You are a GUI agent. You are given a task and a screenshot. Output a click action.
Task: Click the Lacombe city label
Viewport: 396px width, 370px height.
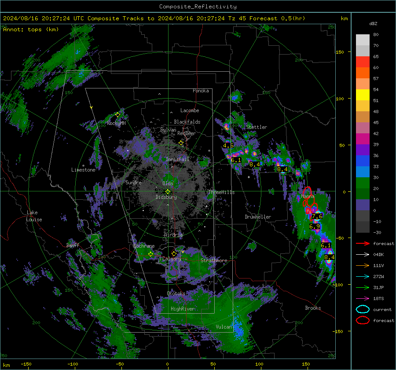click(190, 110)
